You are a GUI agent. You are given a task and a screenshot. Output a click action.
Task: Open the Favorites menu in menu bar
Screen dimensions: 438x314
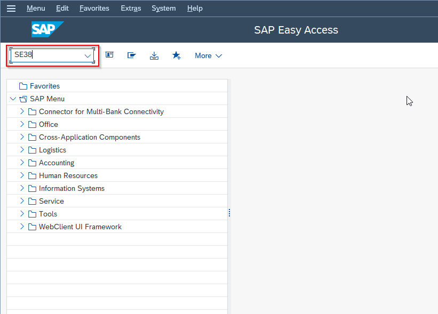[94, 9]
